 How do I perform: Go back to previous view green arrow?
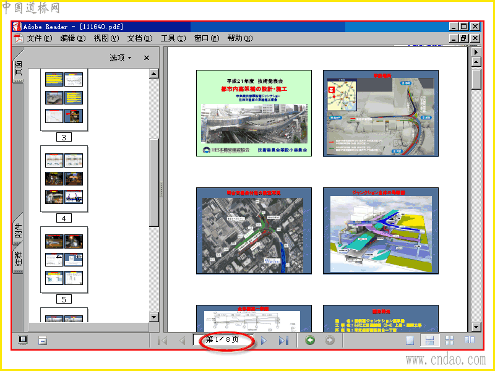[x=310, y=340]
